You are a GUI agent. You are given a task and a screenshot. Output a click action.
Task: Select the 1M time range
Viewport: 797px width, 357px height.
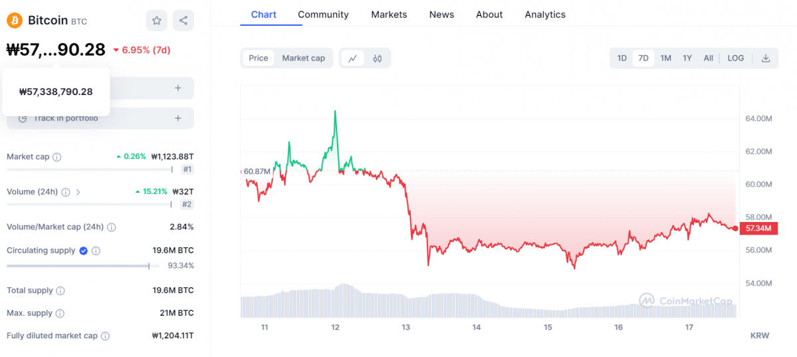[665, 59]
